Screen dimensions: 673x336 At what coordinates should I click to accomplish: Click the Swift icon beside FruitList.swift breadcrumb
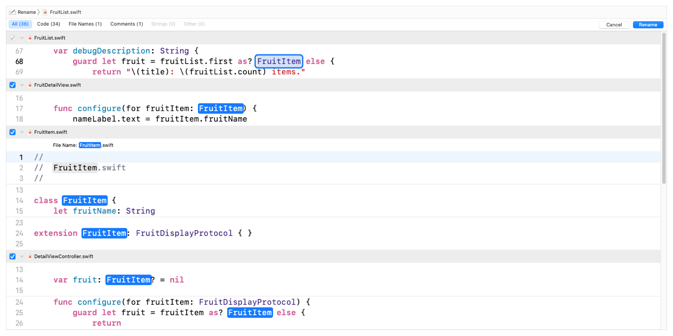tap(45, 12)
